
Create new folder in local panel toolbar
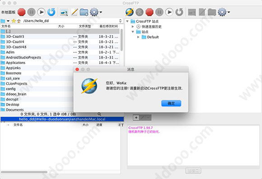[x=84, y=12]
